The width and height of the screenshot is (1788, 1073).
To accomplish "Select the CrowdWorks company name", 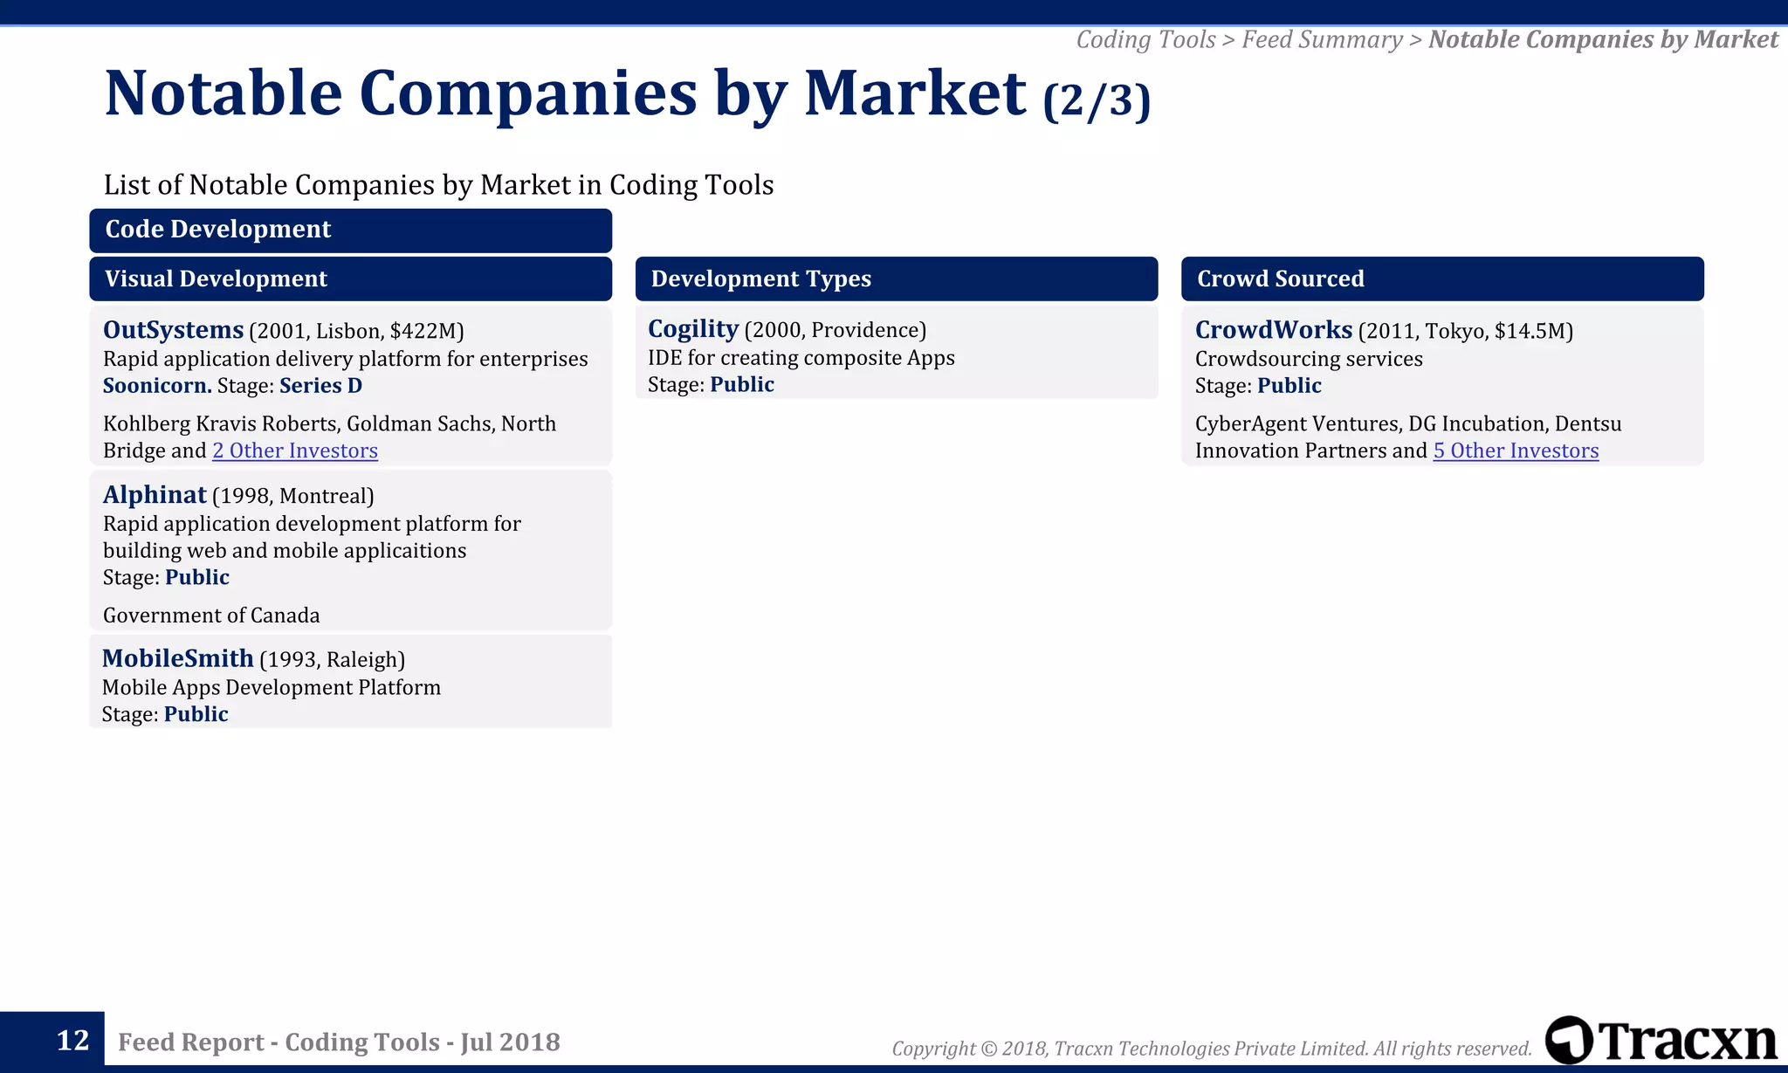I will tap(1274, 329).
